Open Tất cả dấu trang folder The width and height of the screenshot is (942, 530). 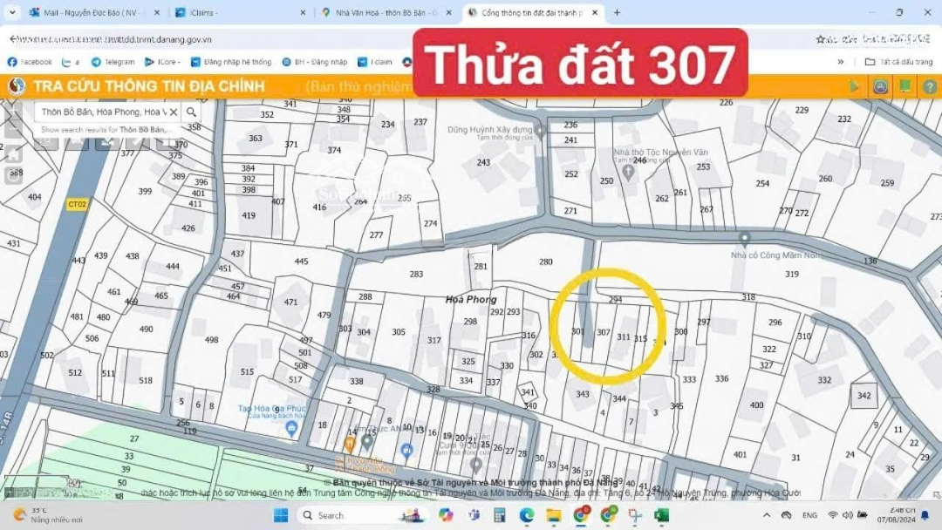click(x=899, y=62)
